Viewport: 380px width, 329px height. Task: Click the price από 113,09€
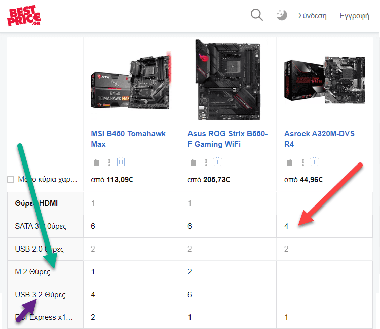[x=112, y=180]
